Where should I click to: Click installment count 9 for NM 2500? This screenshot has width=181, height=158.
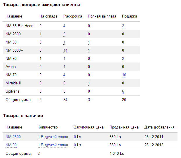64,34
